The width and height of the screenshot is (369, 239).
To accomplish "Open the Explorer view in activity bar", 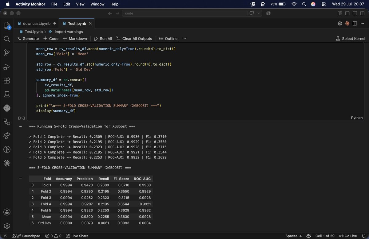I will click(x=7, y=25).
